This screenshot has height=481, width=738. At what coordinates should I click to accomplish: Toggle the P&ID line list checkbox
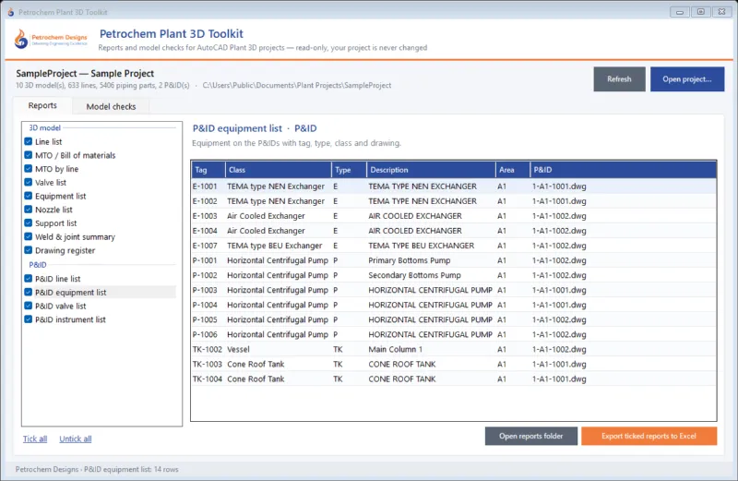[x=29, y=279]
